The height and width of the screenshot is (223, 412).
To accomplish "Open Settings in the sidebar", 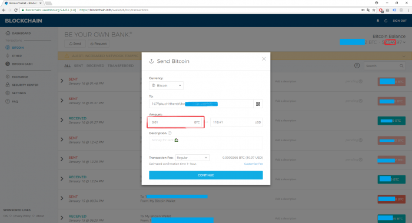I will 19,93.
